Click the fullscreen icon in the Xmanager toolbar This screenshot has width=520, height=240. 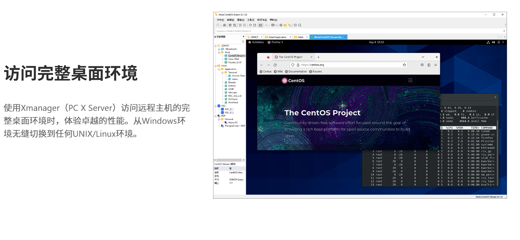tap(255, 25)
